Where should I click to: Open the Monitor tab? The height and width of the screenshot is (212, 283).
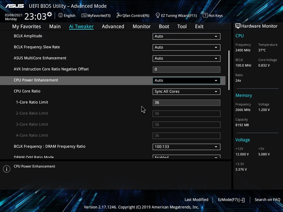(x=142, y=26)
